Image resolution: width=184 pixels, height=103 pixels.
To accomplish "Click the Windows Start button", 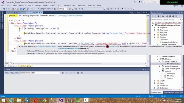I will [3, 100].
